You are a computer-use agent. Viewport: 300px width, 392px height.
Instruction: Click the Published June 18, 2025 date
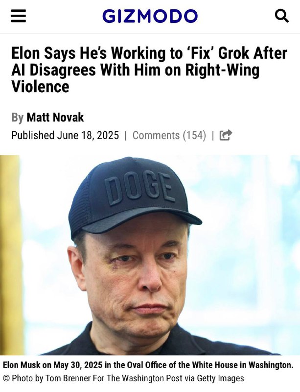(65, 135)
